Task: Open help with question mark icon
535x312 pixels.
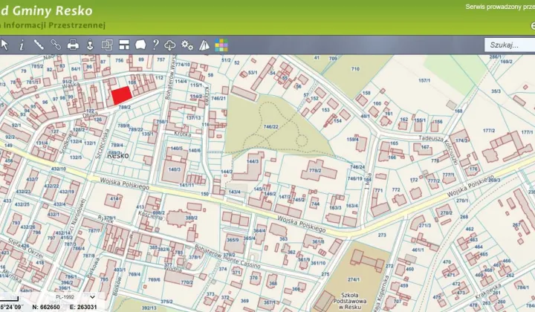Action: coord(155,45)
